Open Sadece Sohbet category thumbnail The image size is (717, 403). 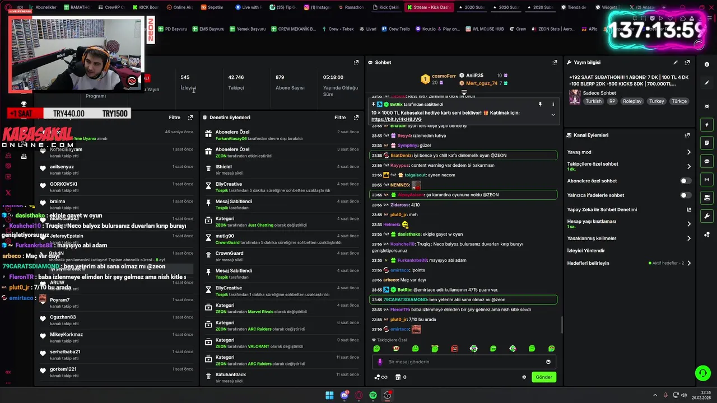click(574, 97)
